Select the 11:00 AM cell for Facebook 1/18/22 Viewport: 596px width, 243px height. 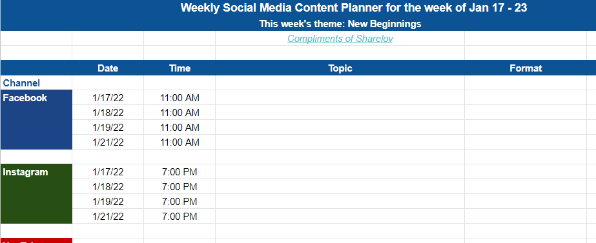(x=180, y=112)
